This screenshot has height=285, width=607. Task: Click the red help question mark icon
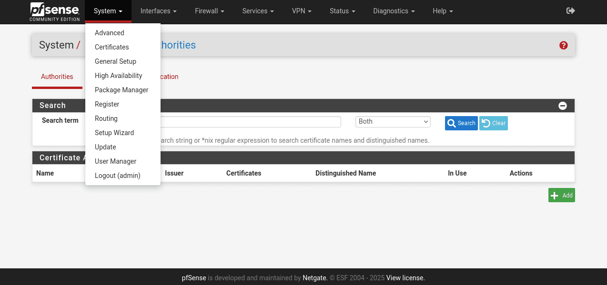pyautogui.click(x=564, y=45)
